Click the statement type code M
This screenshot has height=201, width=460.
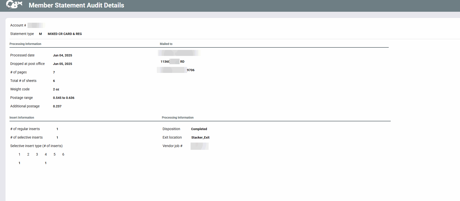coord(40,34)
